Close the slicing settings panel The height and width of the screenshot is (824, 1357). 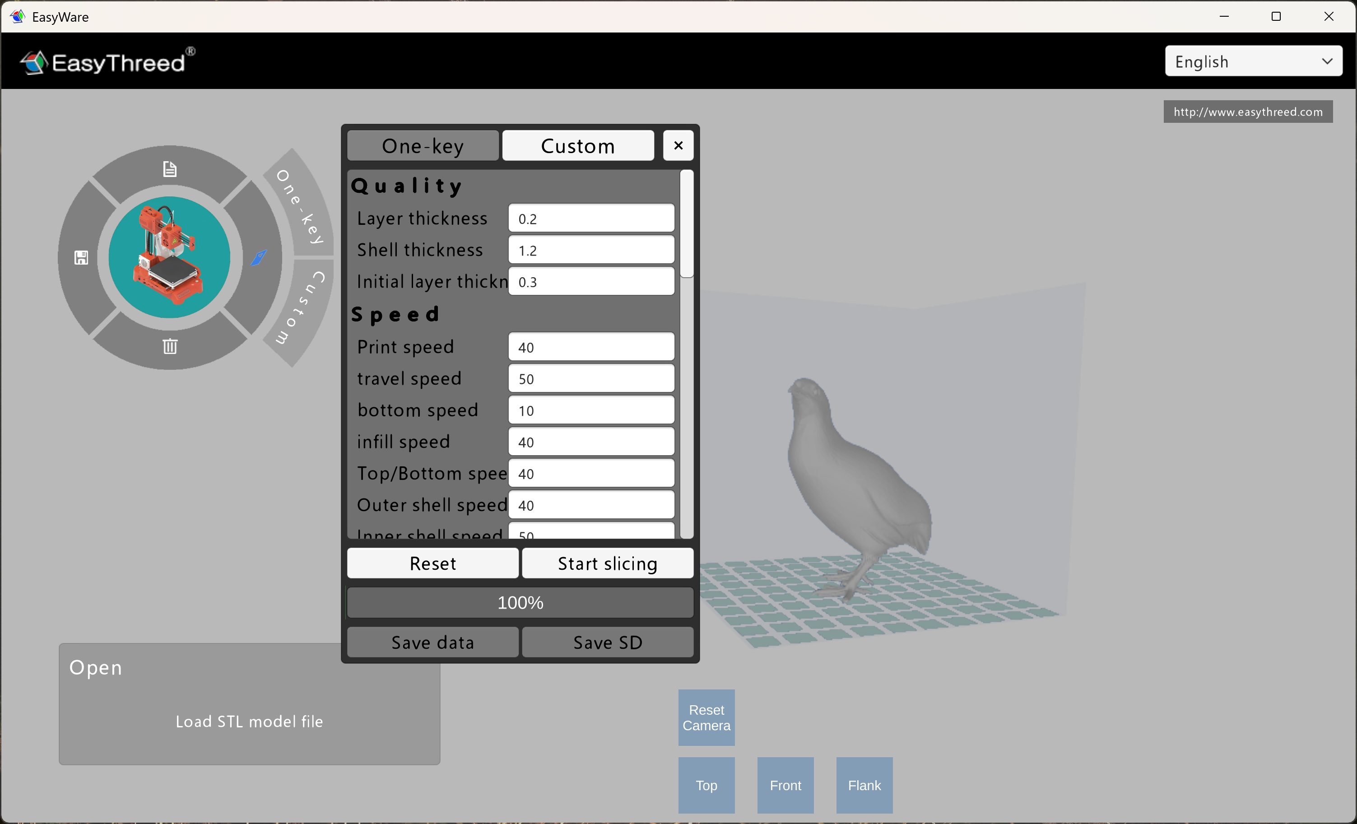[678, 145]
